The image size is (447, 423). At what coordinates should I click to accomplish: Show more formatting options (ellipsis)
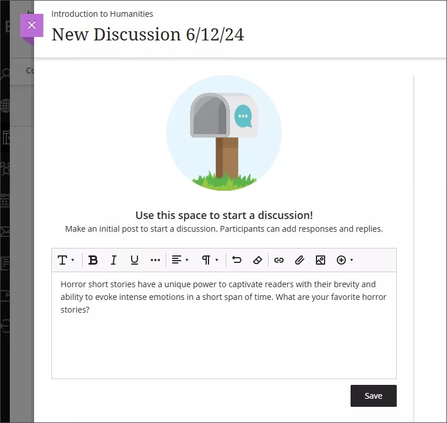155,260
